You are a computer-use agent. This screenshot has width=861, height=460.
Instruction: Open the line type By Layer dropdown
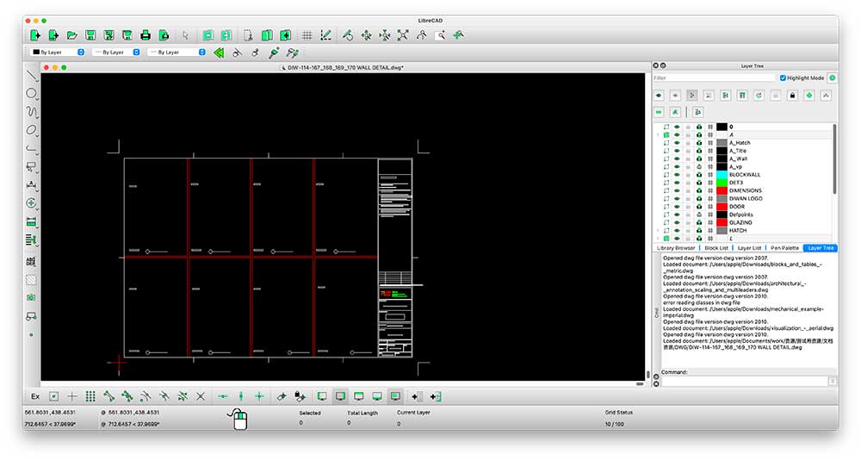pyautogui.click(x=177, y=53)
